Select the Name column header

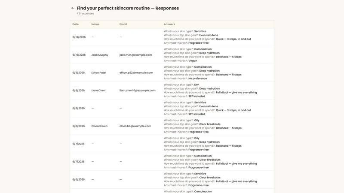click(x=95, y=24)
